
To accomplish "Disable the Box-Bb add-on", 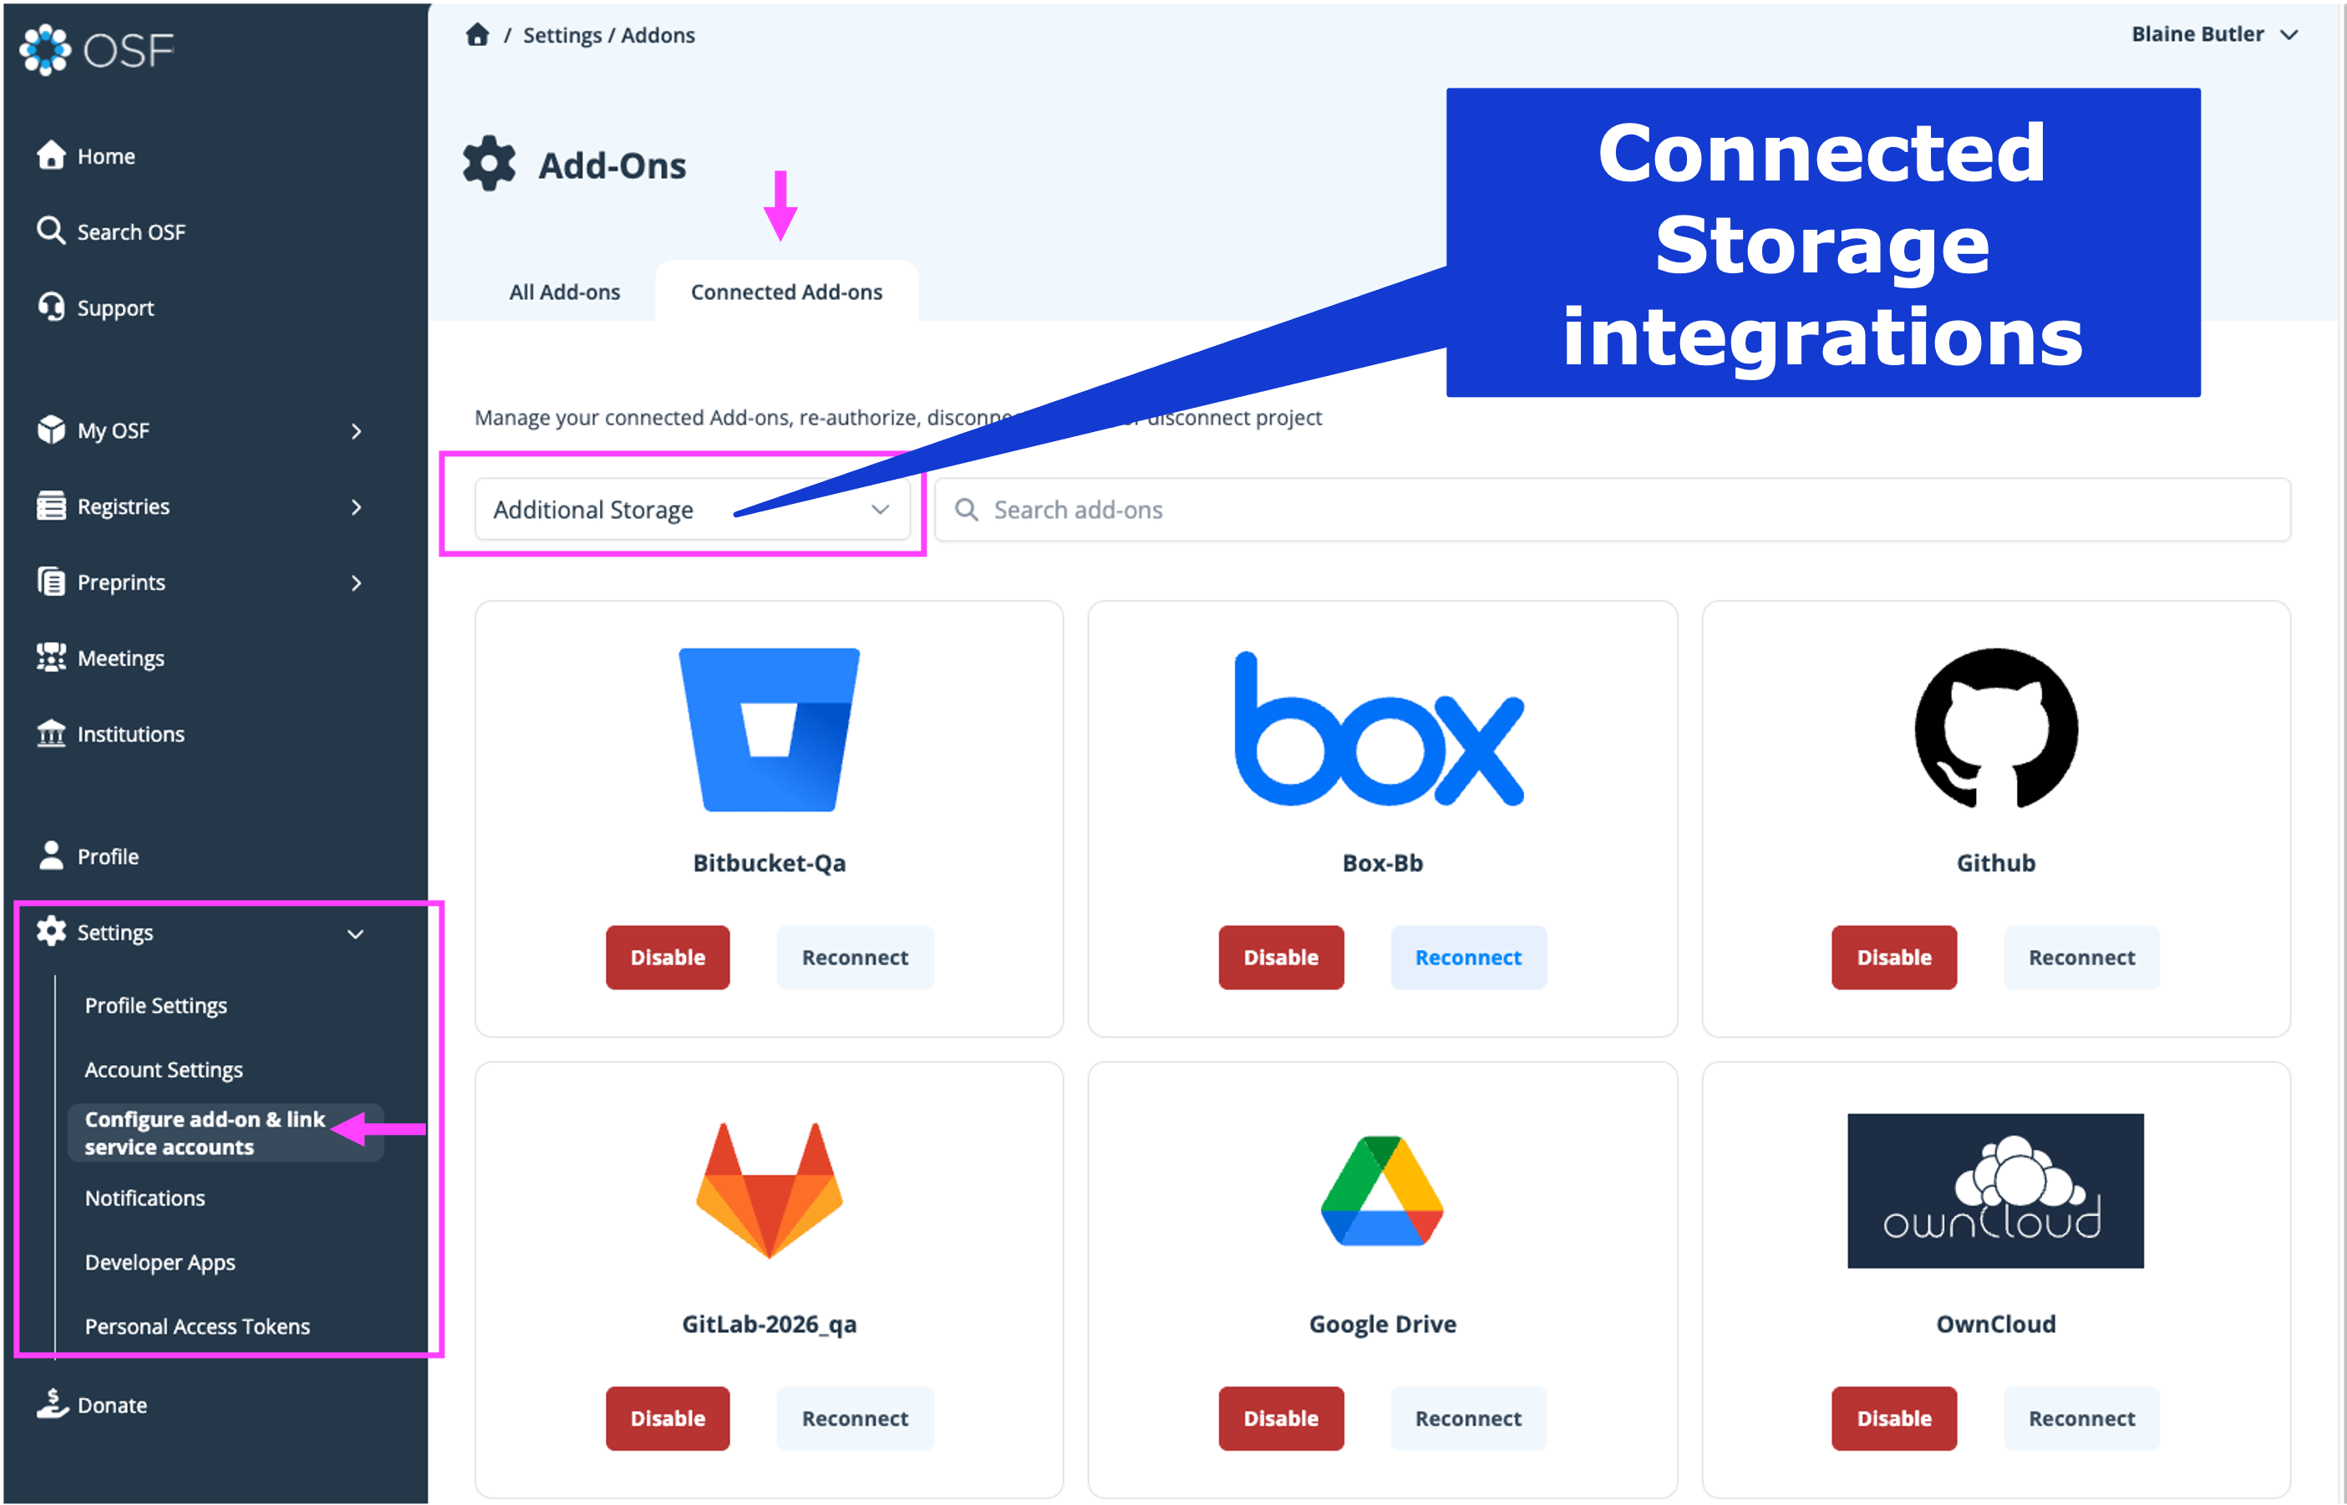I will click(x=1281, y=958).
